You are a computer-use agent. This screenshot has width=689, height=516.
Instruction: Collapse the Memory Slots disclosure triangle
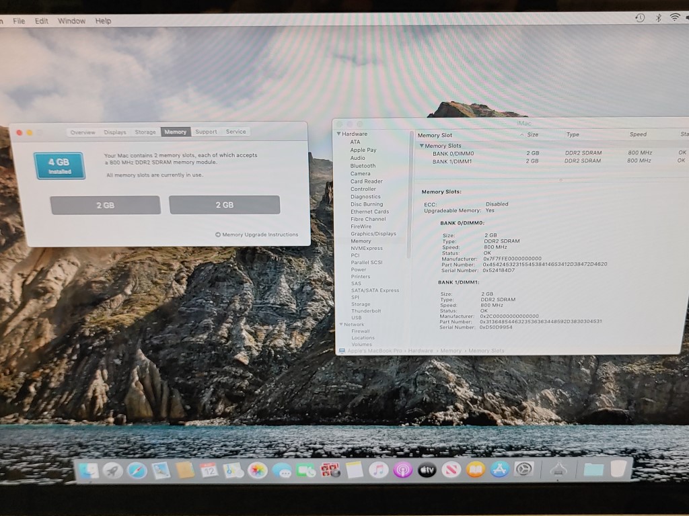[x=421, y=146]
